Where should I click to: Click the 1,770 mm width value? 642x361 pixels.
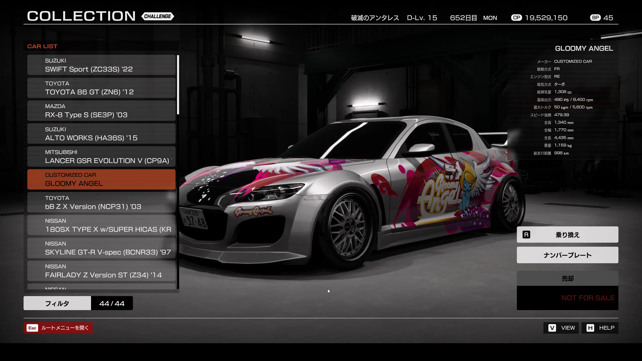tap(564, 130)
